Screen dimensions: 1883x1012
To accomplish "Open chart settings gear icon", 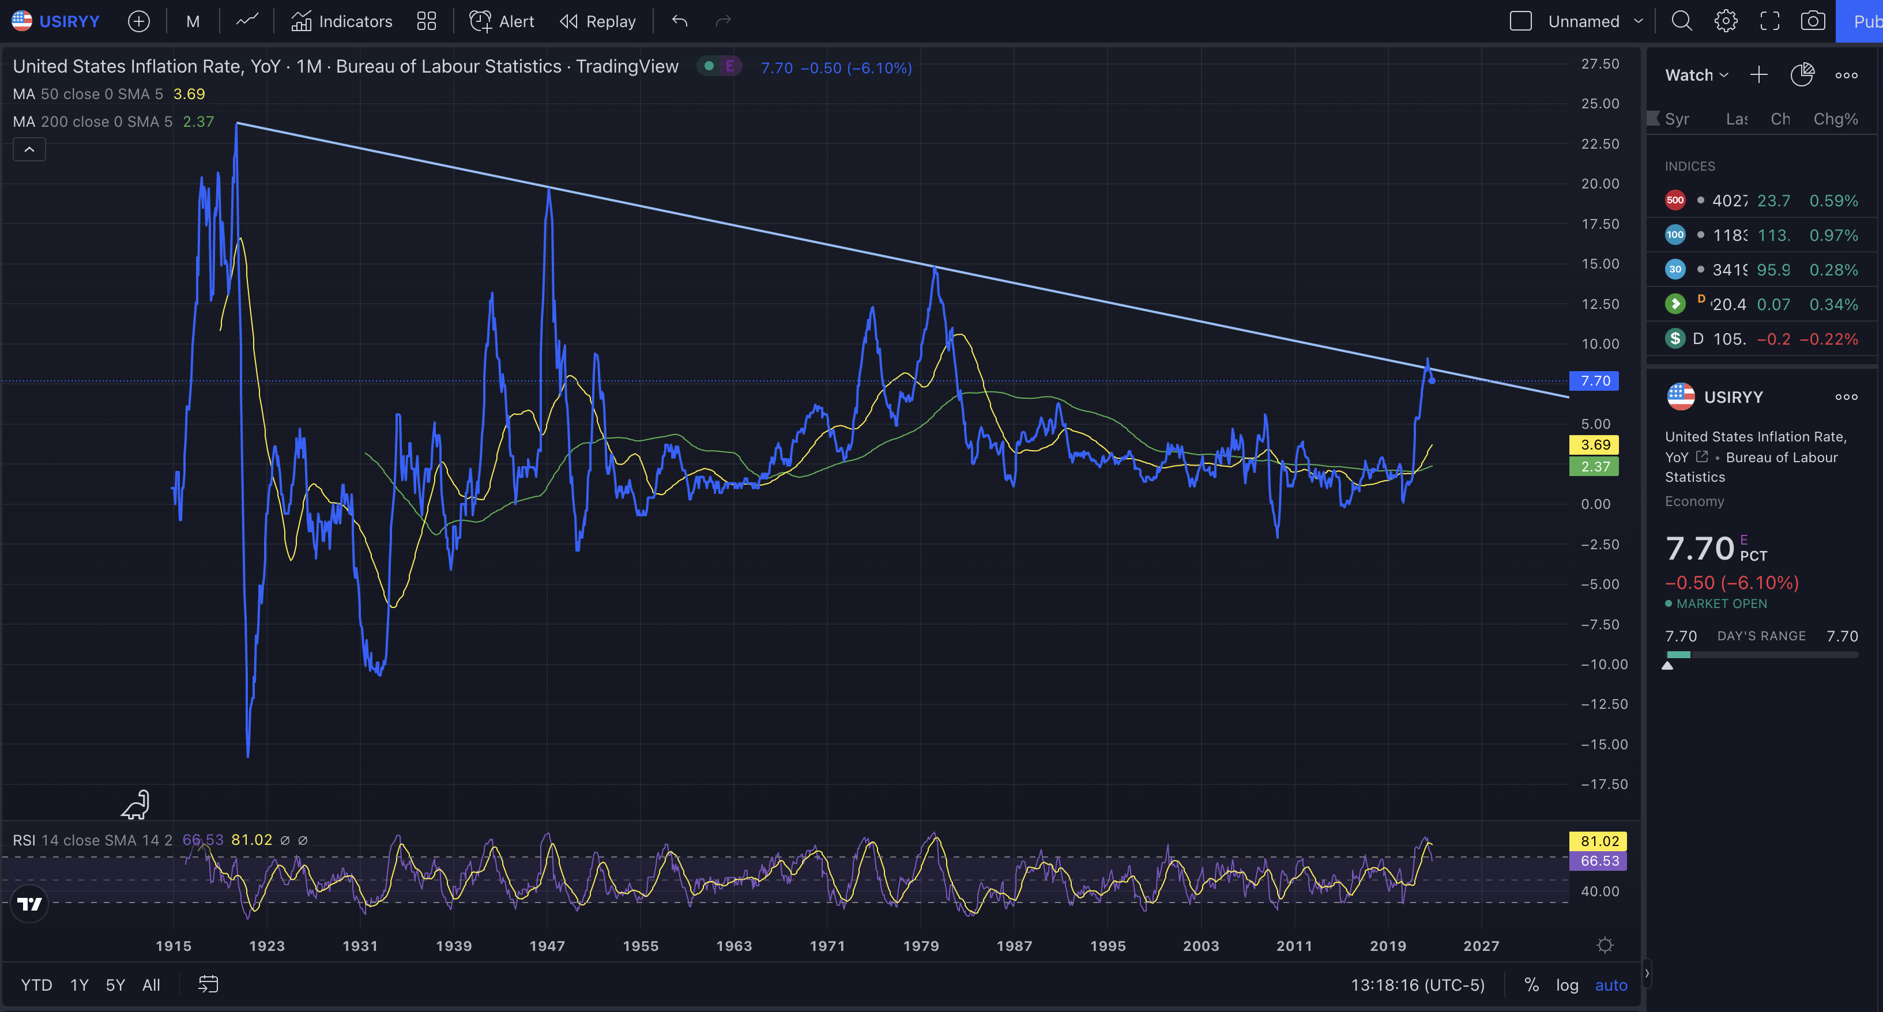I will 1726,21.
